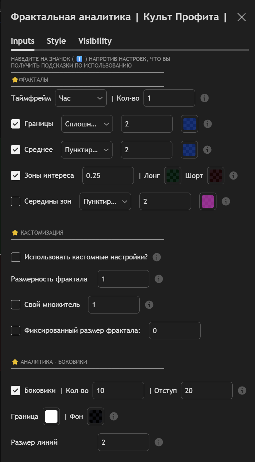Enable Использовать кастомные настройки checkbox
Viewport: 255px width, 462px height.
(15, 257)
